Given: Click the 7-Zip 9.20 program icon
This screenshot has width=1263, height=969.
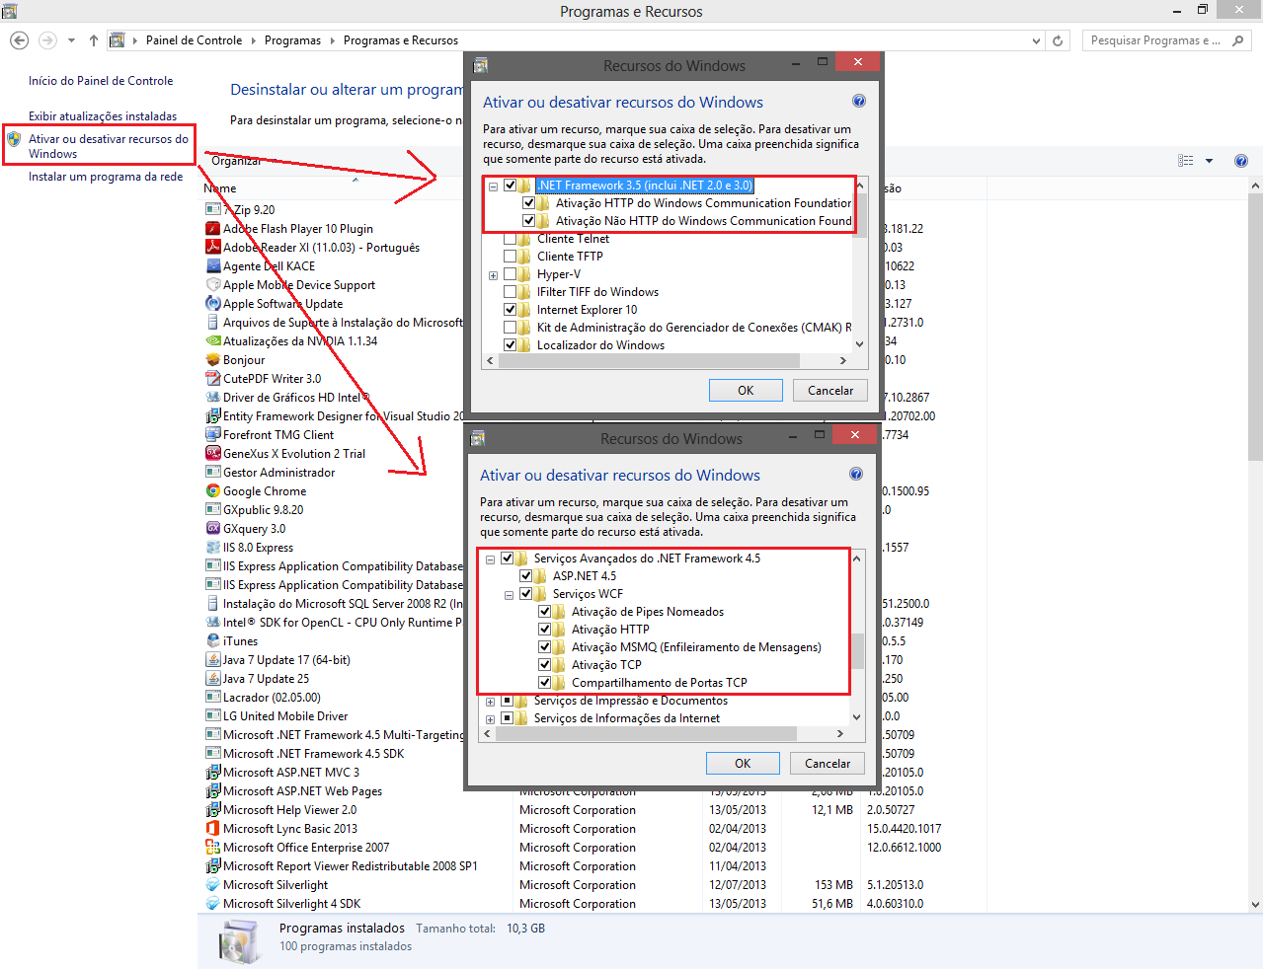Looking at the screenshot, I should pos(212,209).
